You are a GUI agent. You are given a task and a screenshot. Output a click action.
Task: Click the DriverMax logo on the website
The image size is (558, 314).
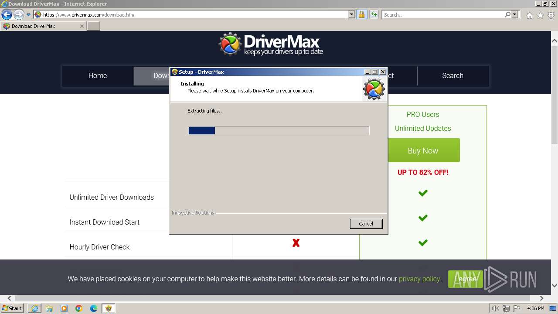(271, 44)
